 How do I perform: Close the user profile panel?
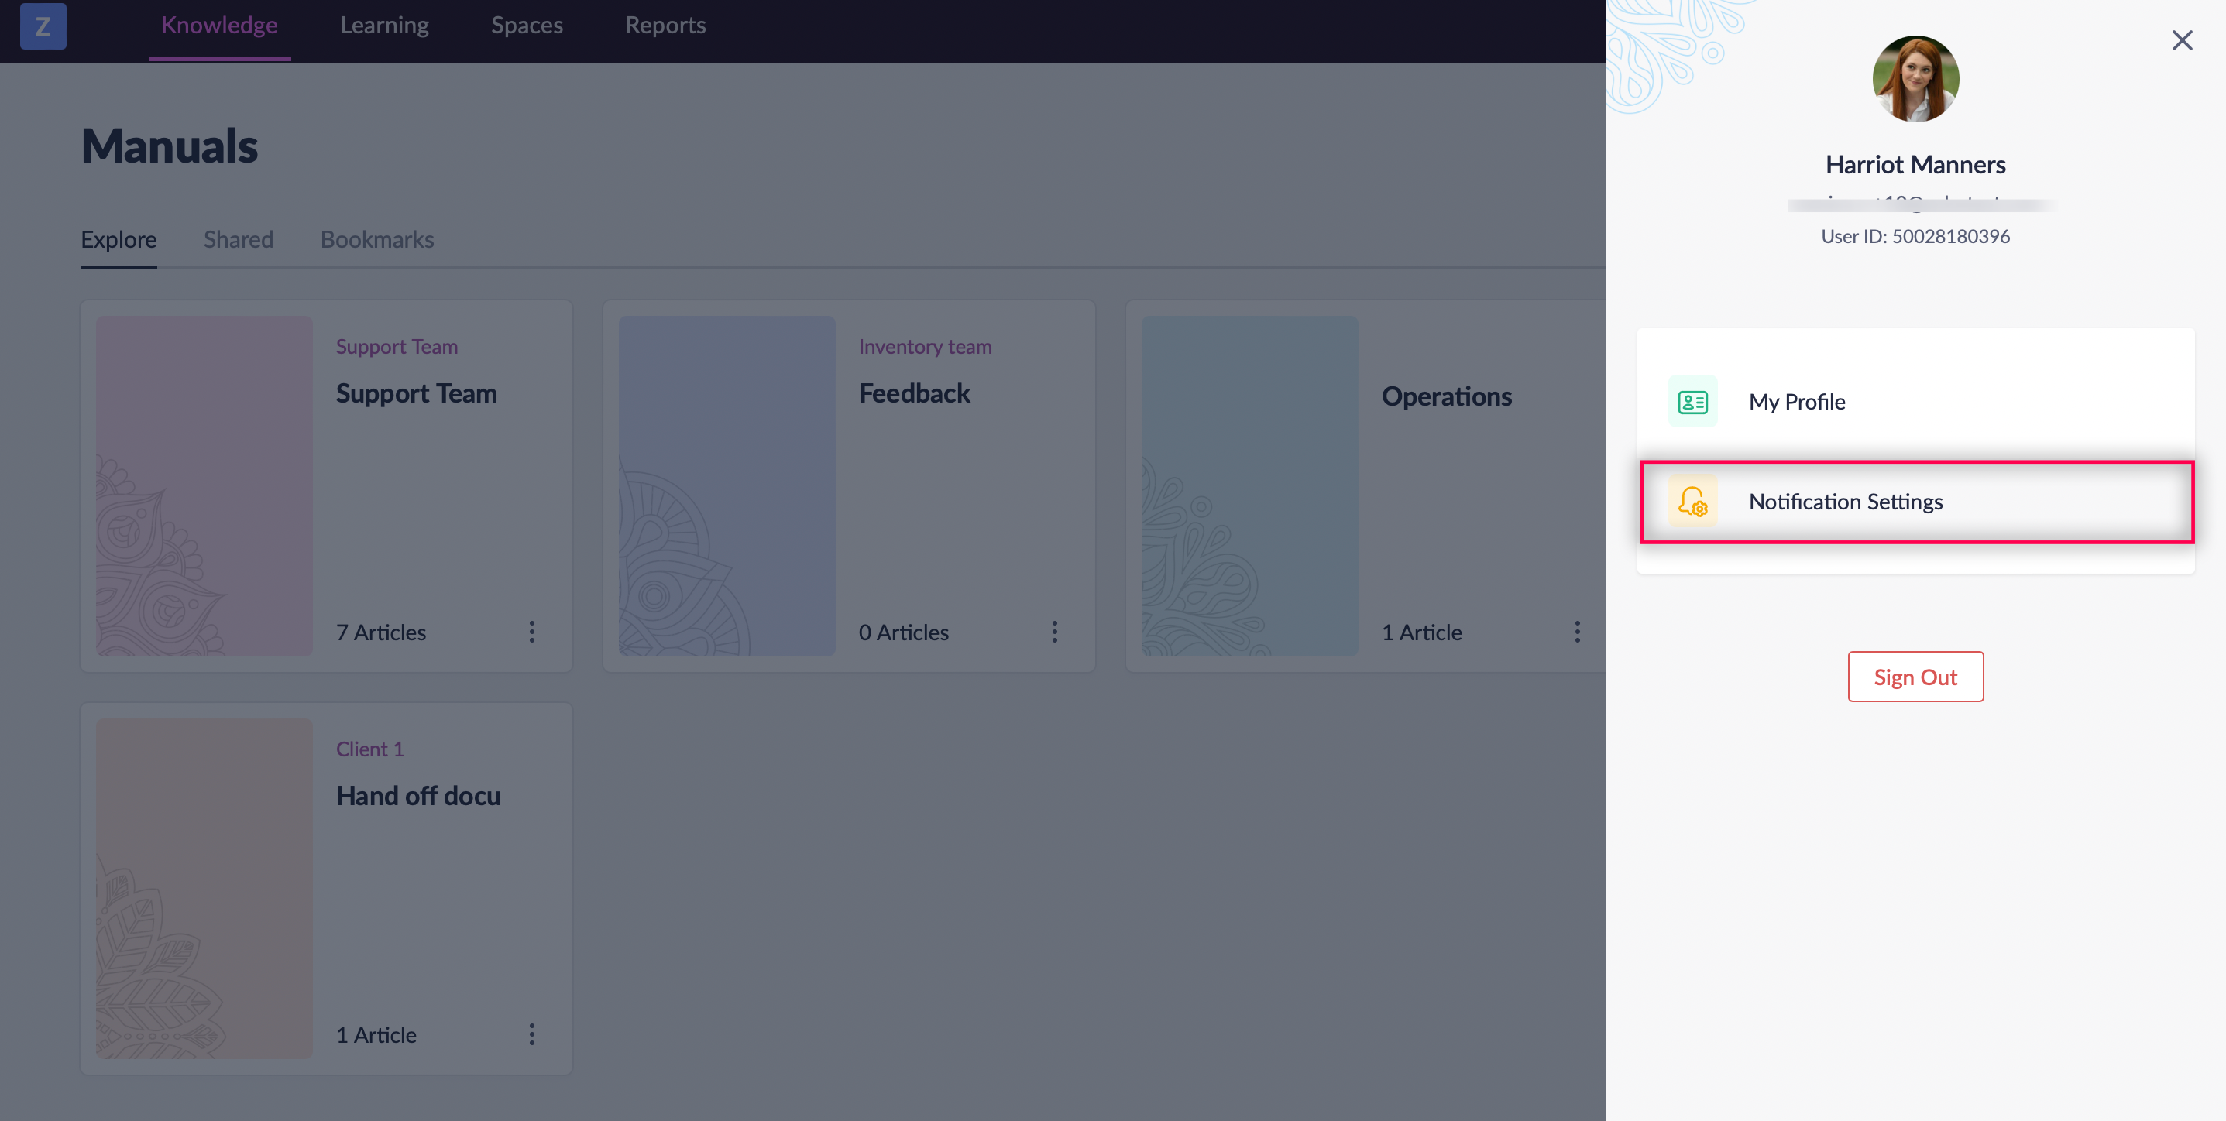(2181, 40)
